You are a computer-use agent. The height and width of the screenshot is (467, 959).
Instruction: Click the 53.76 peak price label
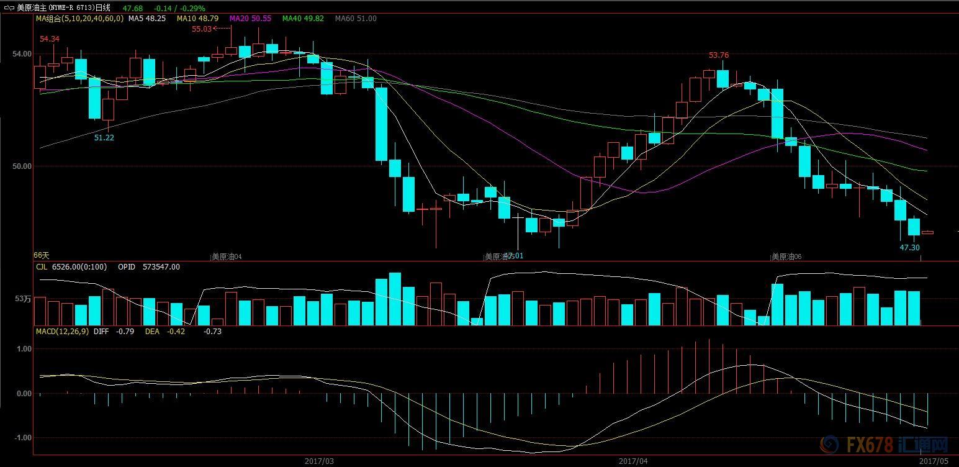tap(719, 55)
